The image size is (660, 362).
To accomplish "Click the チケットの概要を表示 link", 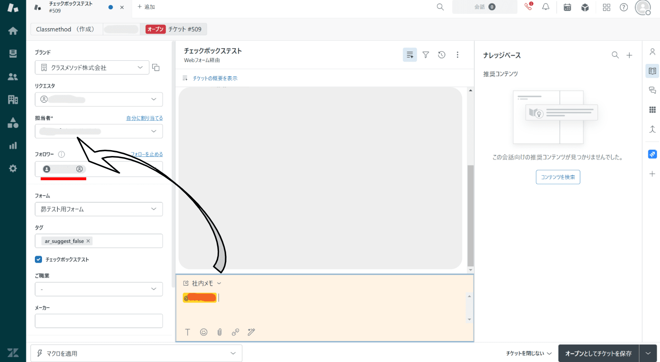I will click(215, 78).
